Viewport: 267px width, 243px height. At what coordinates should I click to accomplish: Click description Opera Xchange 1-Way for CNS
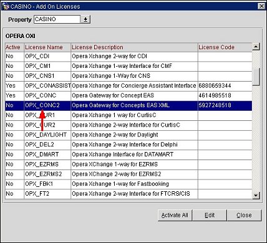(111, 76)
